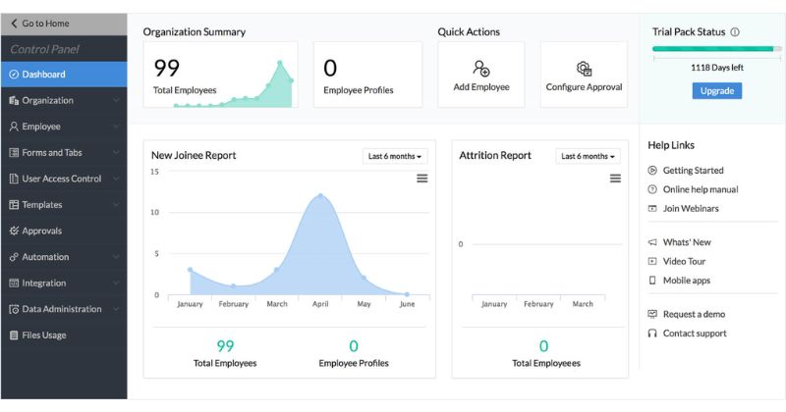The width and height of the screenshot is (786, 412).
Task: Open New Joinee Report Last 6 months dropdown
Action: pyautogui.click(x=395, y=156)
